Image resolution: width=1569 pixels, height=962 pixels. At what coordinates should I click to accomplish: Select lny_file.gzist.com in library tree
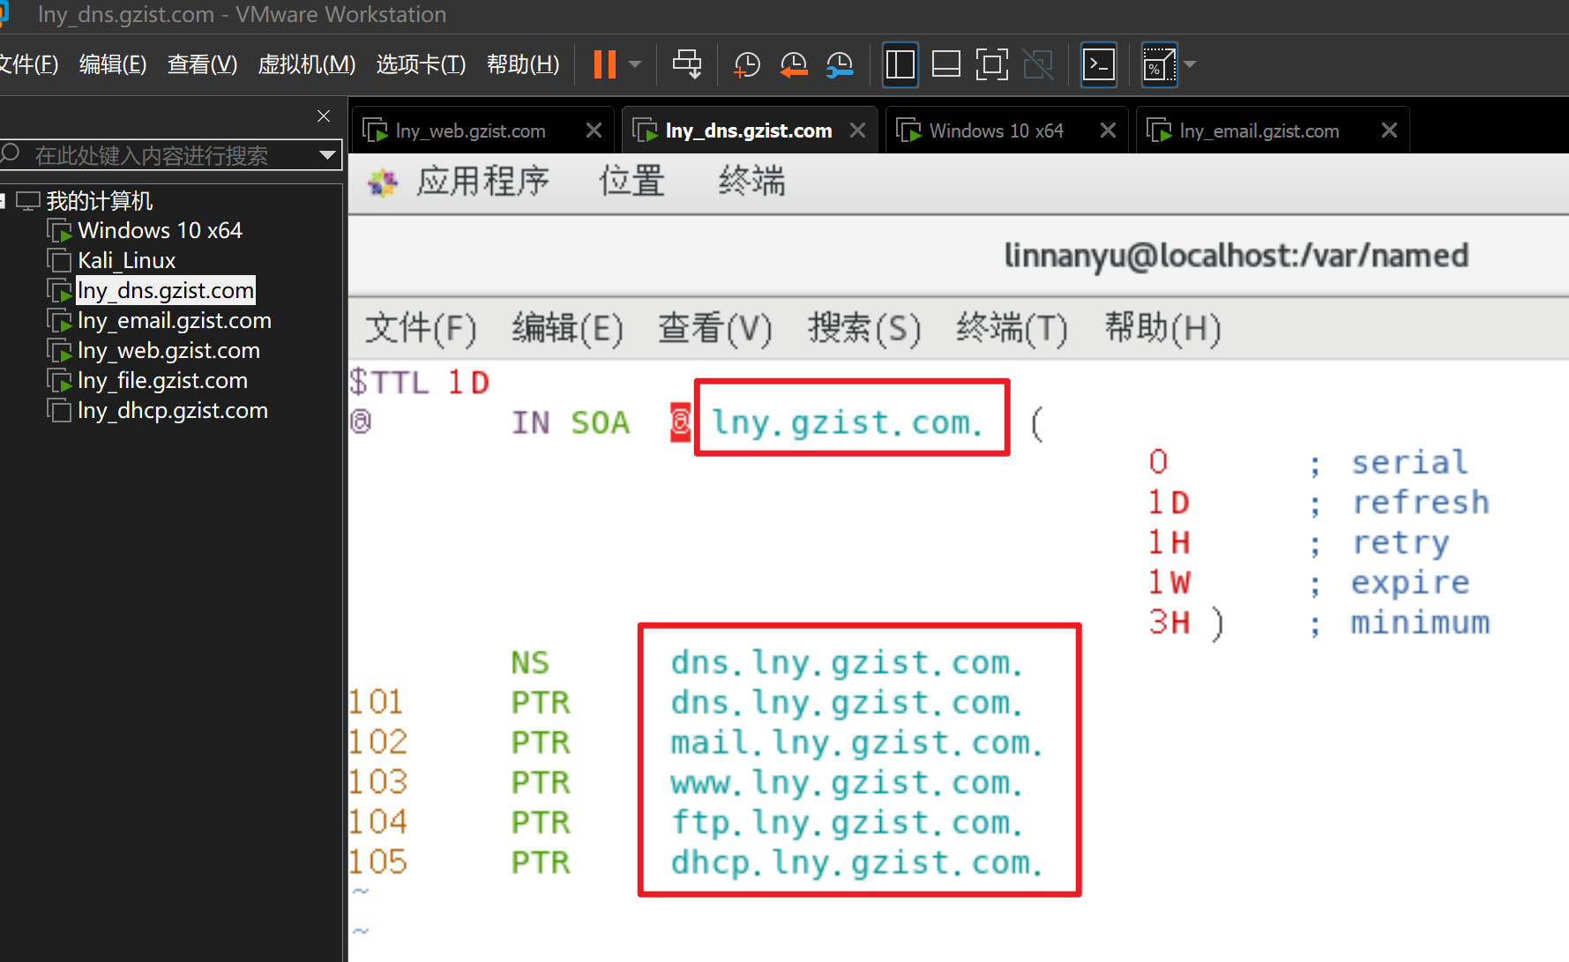coord(162,381)
